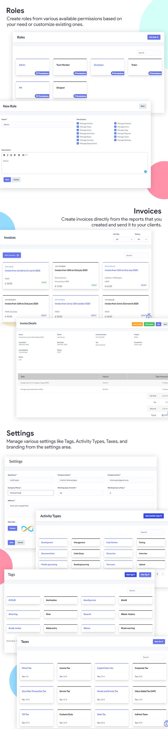Click 5 Permissions badge on Designer
This screenshot has width=168, height=729.
pyautogui.click(x=80, y=96)
